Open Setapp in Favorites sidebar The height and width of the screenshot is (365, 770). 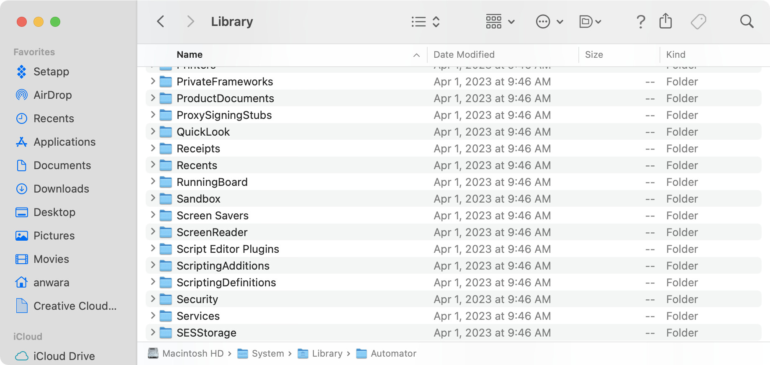51,72
